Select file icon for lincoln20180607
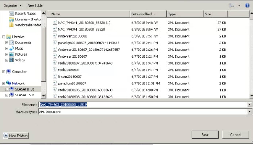This screenshot has height=145, width=253. tap(55, 77)
